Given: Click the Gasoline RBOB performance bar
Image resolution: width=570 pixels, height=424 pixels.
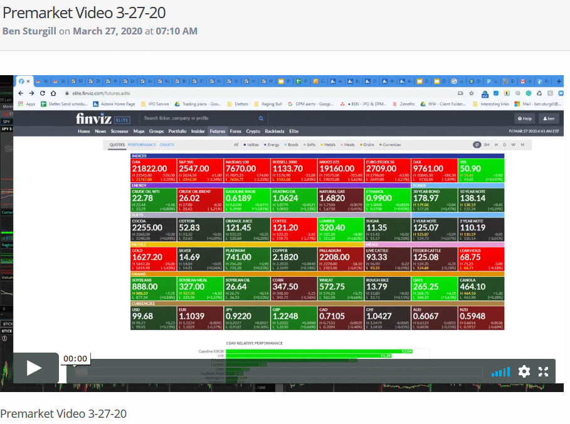Looking at the screenshot, I should (x=319, y=351).
